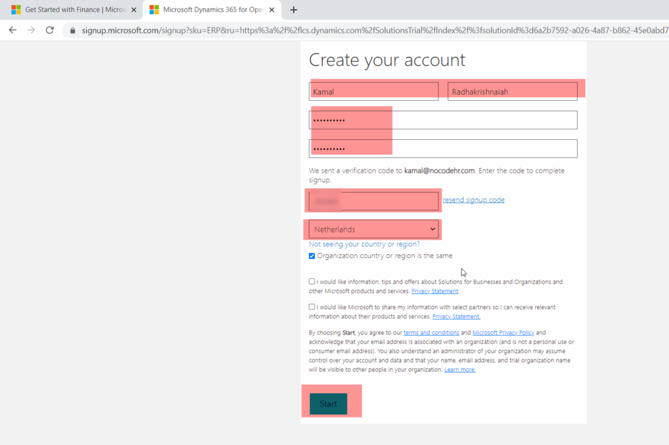
Task: View site info via padlock icon
Action: click(73, 30)
